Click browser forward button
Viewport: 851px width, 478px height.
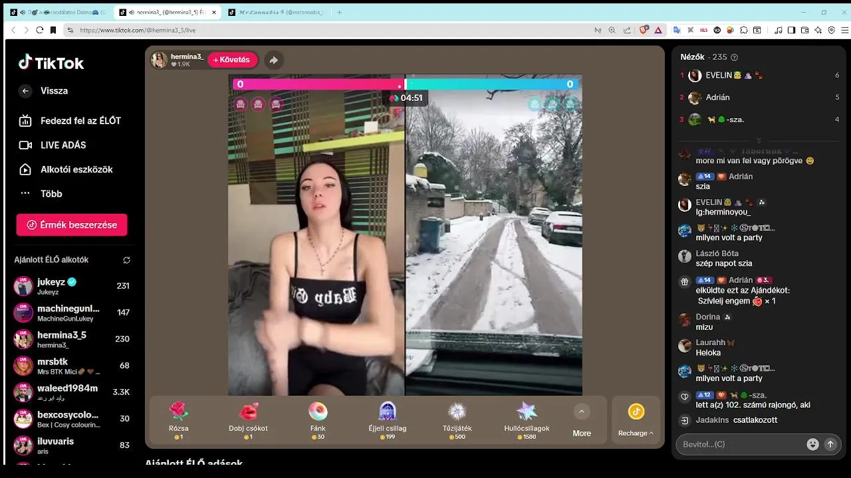[27, 30]
